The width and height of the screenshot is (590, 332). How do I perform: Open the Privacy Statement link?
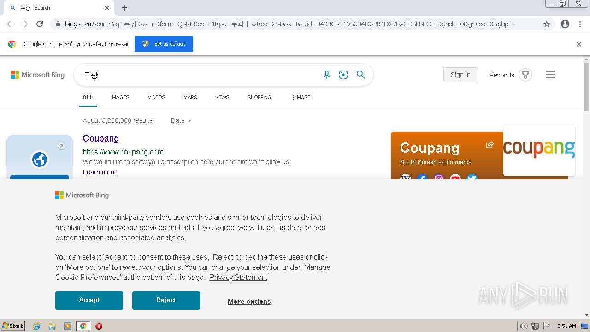click(238, 277)
